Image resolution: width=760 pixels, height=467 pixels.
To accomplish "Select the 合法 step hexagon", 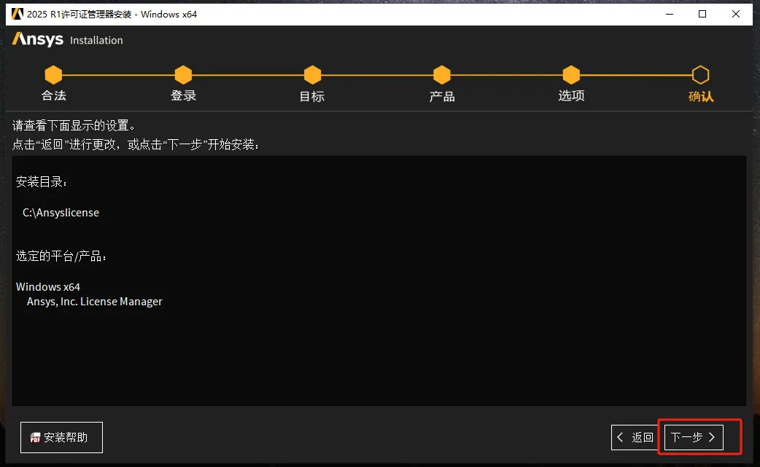I will coord(53,75).
